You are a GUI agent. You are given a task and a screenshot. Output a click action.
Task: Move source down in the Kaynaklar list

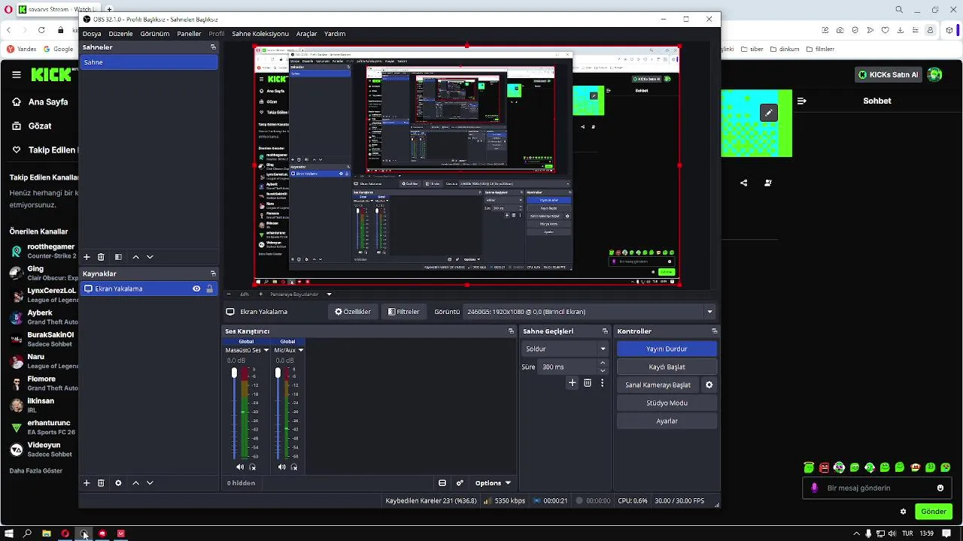pyautogui.click(x=150, y=483)
